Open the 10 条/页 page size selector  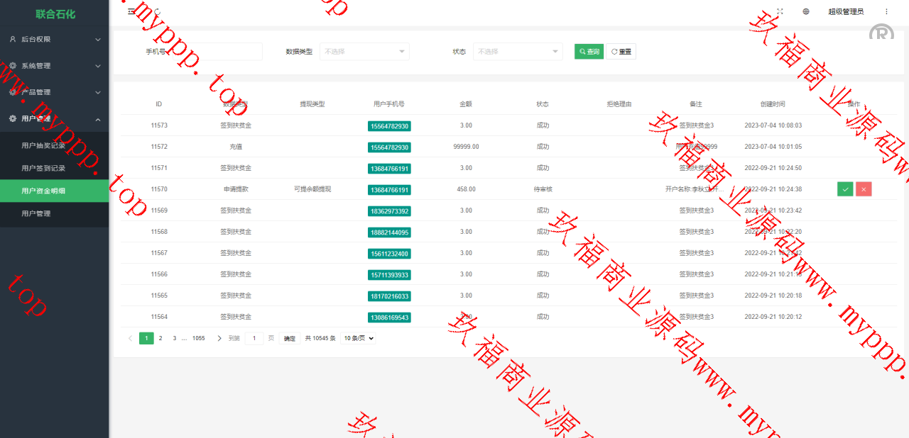[358, 339]
